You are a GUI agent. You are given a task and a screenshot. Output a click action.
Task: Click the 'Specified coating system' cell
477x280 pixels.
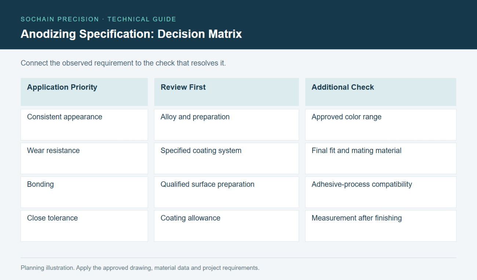[226, 158]
